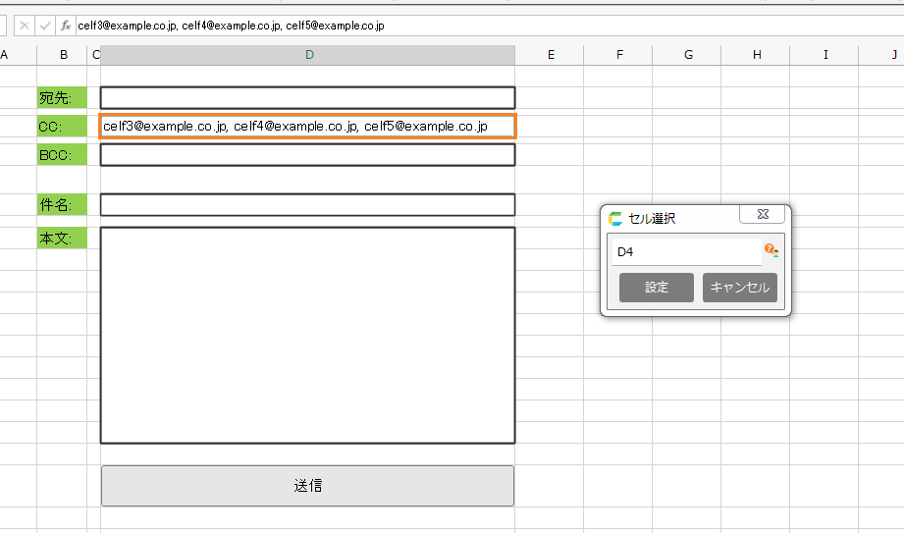Click the 宛先 recipient input field
The width and height of the screenshot is (904, 533).
(307, 98)
